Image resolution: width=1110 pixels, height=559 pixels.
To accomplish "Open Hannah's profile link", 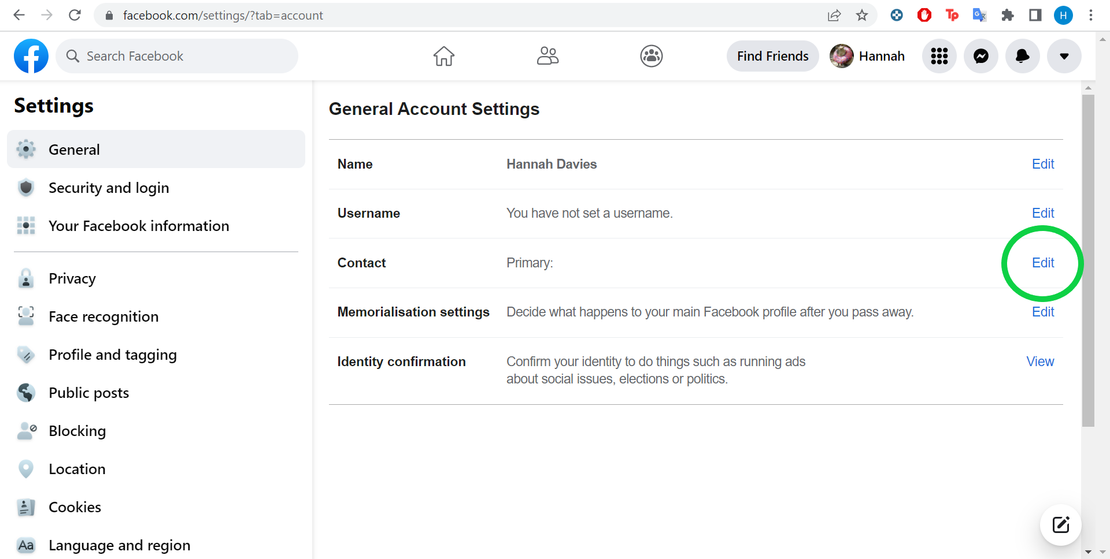I will tap(867, 56).
